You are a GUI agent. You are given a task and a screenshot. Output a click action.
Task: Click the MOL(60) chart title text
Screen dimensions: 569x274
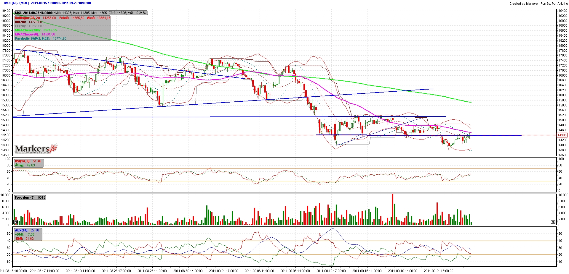pos(11,3)
